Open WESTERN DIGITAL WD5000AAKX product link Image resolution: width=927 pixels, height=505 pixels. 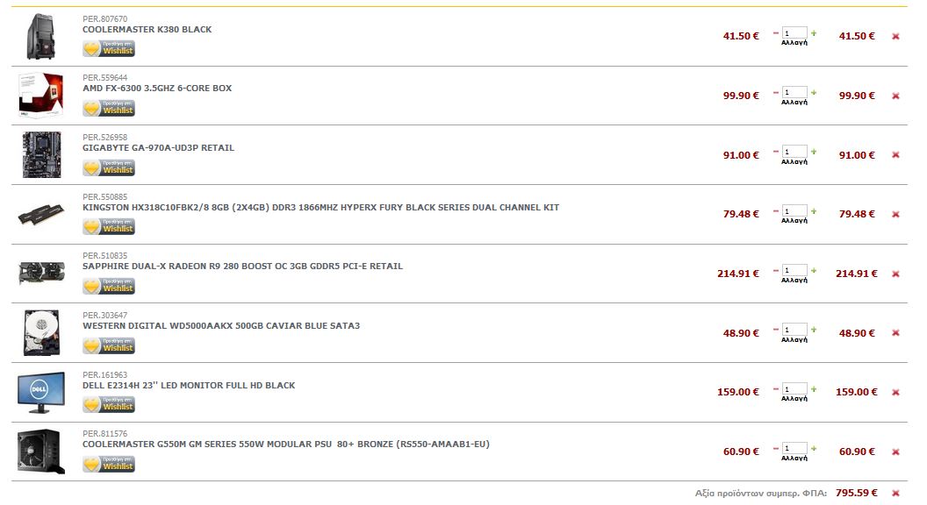pos(221,326)
